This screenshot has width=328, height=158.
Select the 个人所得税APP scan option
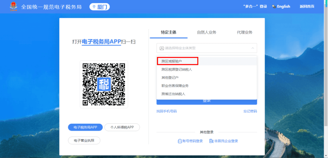[122, 127]
